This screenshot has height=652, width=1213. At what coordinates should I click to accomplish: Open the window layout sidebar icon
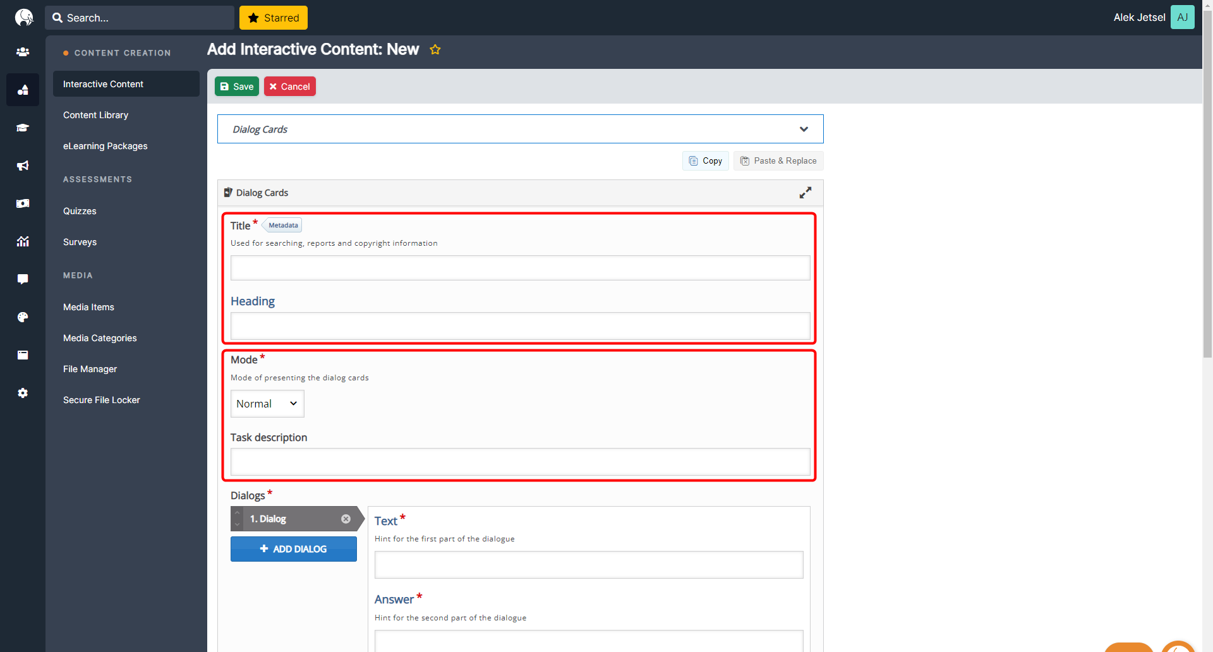[x=23, y=355]
